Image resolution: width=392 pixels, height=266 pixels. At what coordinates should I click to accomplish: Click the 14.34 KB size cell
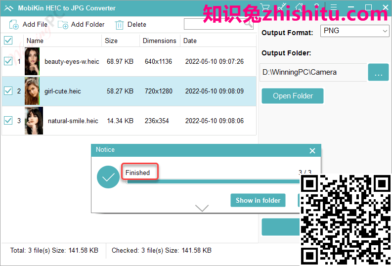tap(120, 121)
